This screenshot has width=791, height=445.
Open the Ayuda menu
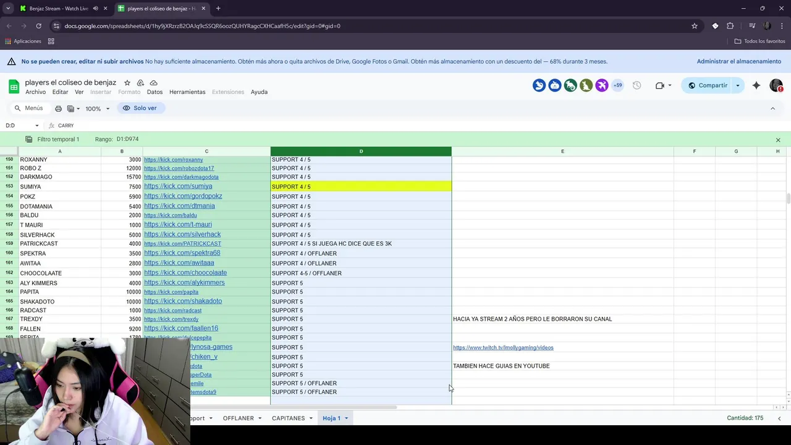pyautogui.click(x=259, y=92)
